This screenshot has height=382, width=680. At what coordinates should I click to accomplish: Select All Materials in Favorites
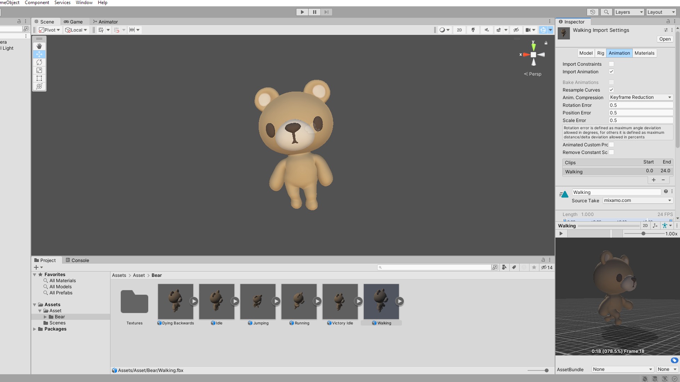click(62, 280)
